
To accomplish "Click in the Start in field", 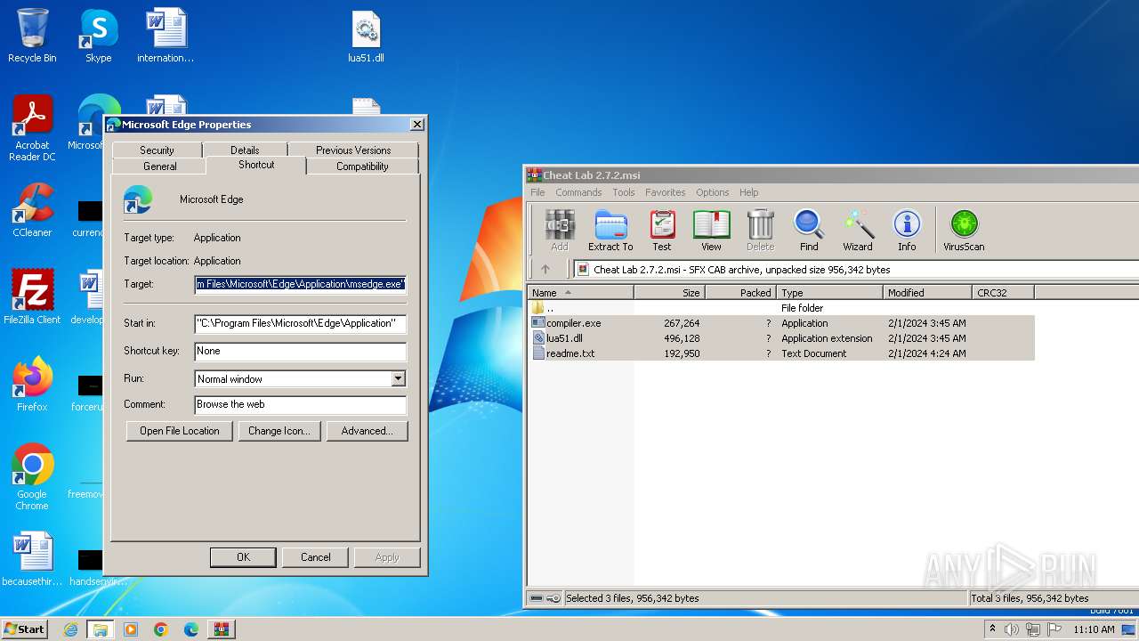I will tap(301, 323).
